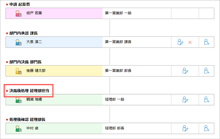Viewport: 220px width, 139px height.
Task: Add approver icon in 鶴瀬 瑞穂 row
Action: (x=207, y=100)
